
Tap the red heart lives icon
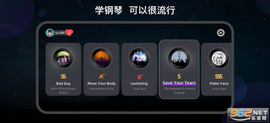[x=69, y=32]
